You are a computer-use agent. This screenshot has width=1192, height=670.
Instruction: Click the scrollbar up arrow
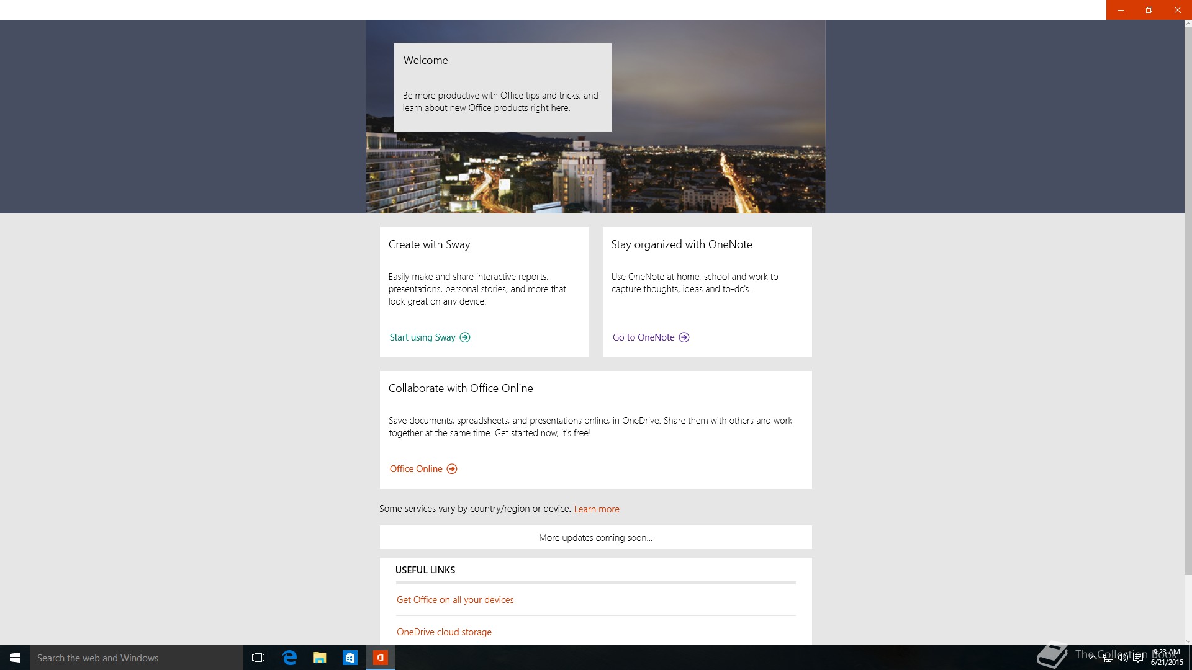(1188, 24)
